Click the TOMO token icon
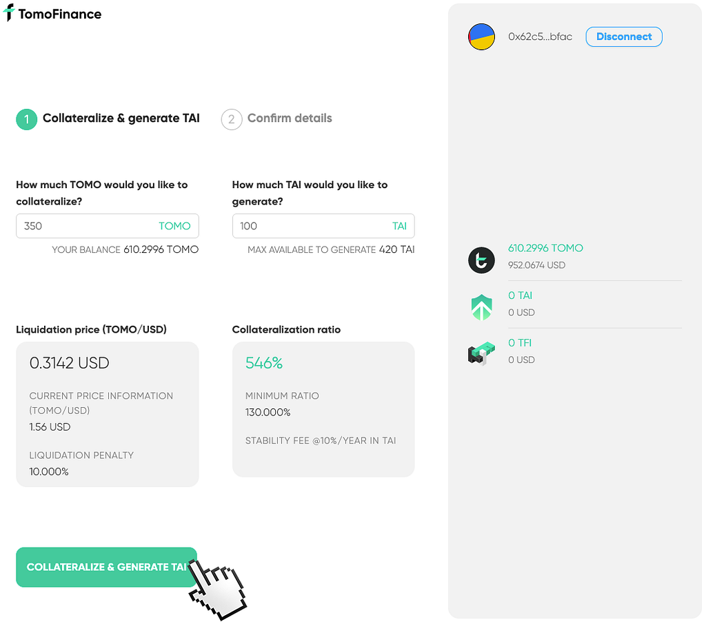Viewport: 706px width, 622px height. click(481, 260)
